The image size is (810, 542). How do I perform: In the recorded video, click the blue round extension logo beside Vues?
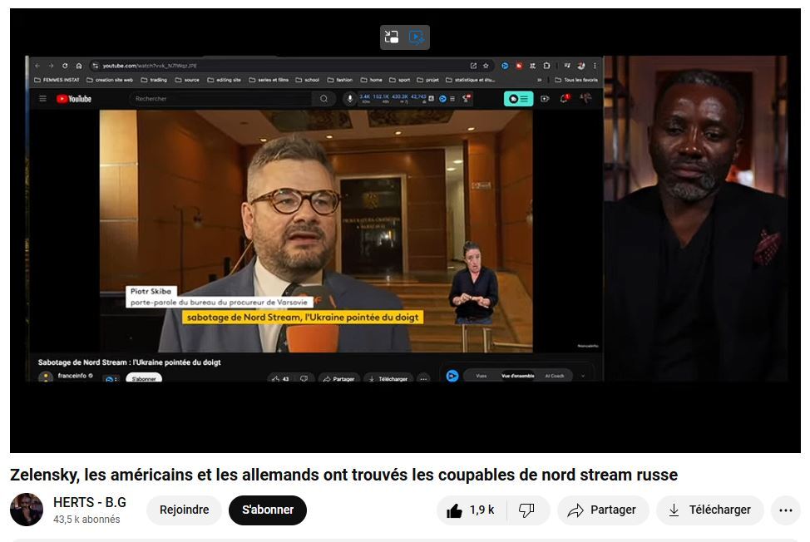coord(452,376)
